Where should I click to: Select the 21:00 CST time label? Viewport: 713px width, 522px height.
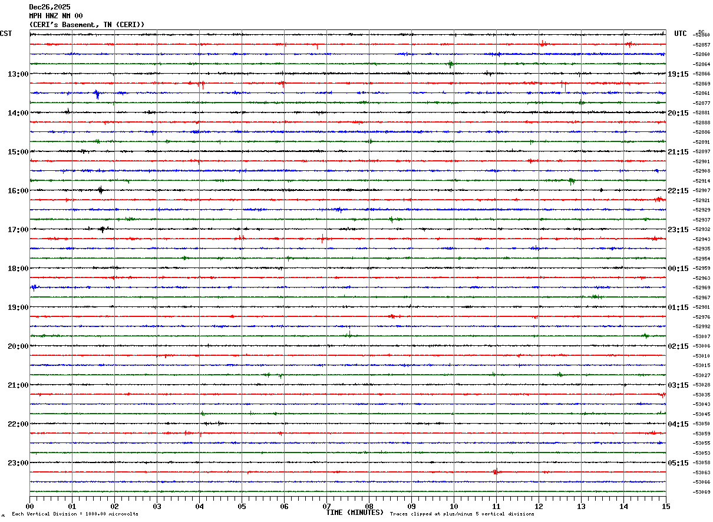point(18,385)
